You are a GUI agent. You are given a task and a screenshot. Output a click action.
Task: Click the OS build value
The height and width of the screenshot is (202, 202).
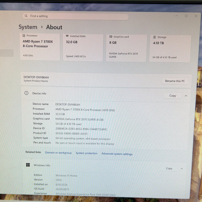pyautogui.click(x=62, y=189)
